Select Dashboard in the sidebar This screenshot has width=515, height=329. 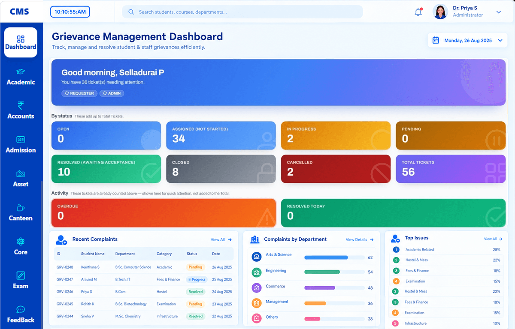[x=21, y=42]
